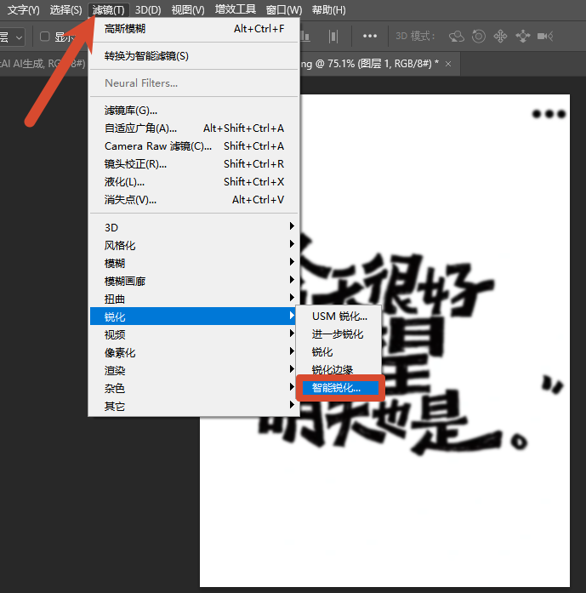
Task: Open the layer-type dropdown in options bar
Action: coord(12,37)
